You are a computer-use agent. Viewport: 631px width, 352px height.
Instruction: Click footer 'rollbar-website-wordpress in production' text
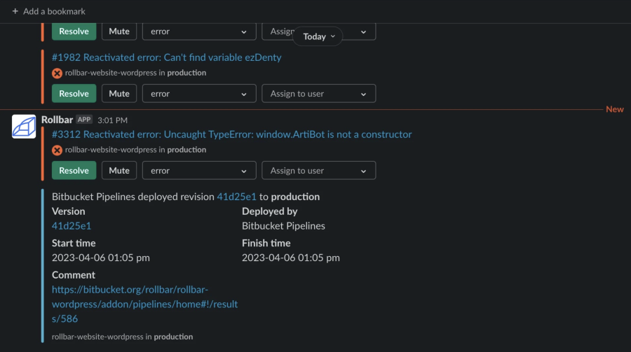[x=122, y=337]
